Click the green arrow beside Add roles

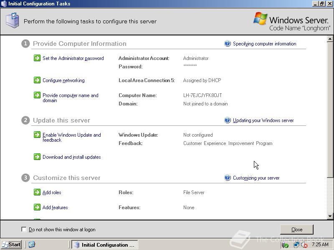[37, 192]
